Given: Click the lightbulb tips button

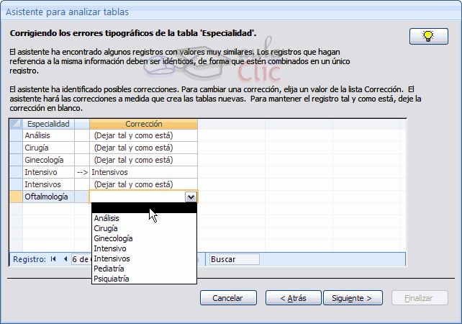Looking at the screenshot, I should (427, 36).
